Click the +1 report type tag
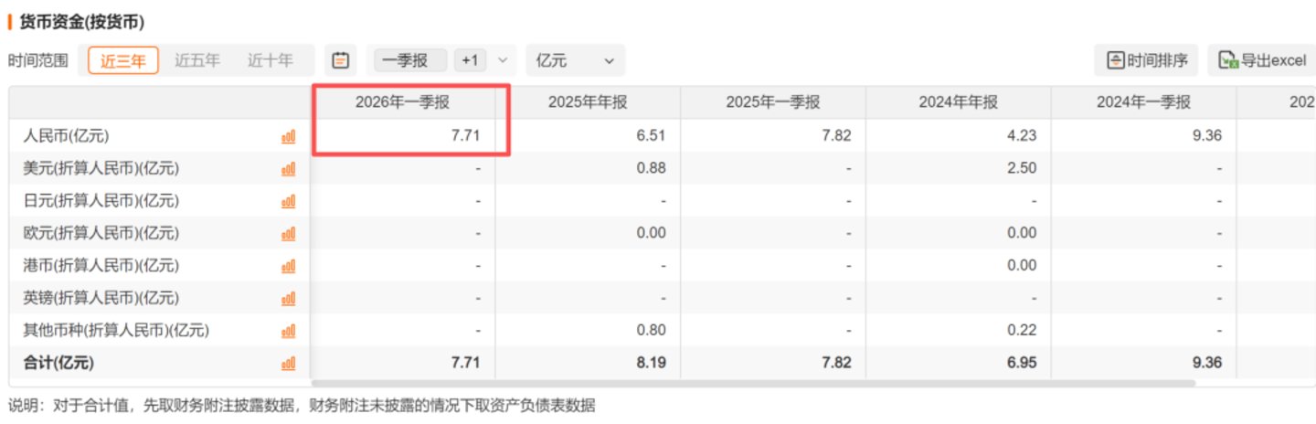Screen dimensions: 1316x424 coord(471,60)
